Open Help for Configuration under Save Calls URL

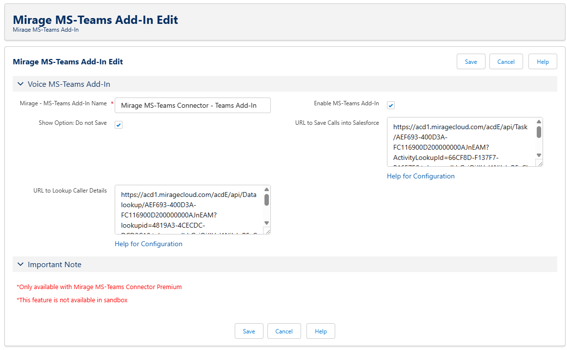[421, 176]
